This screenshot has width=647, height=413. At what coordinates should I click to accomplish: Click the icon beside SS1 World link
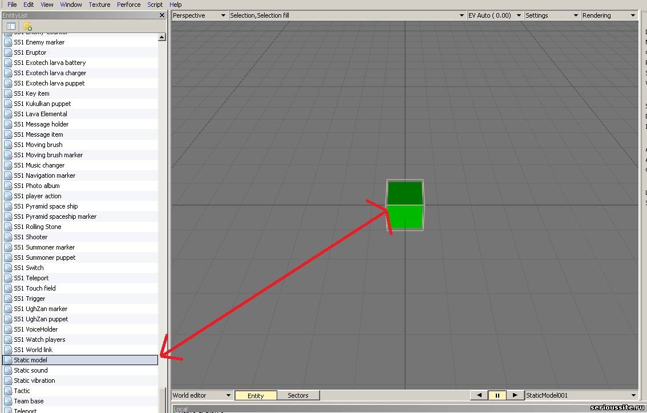click(8, 350)
